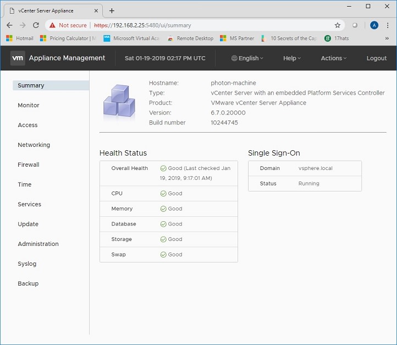The image size is (397, 345).
Task: Click the Storage green check icon
Action: [163, 239]
